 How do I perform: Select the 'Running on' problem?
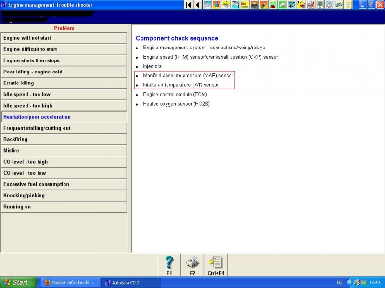(64, 207)
